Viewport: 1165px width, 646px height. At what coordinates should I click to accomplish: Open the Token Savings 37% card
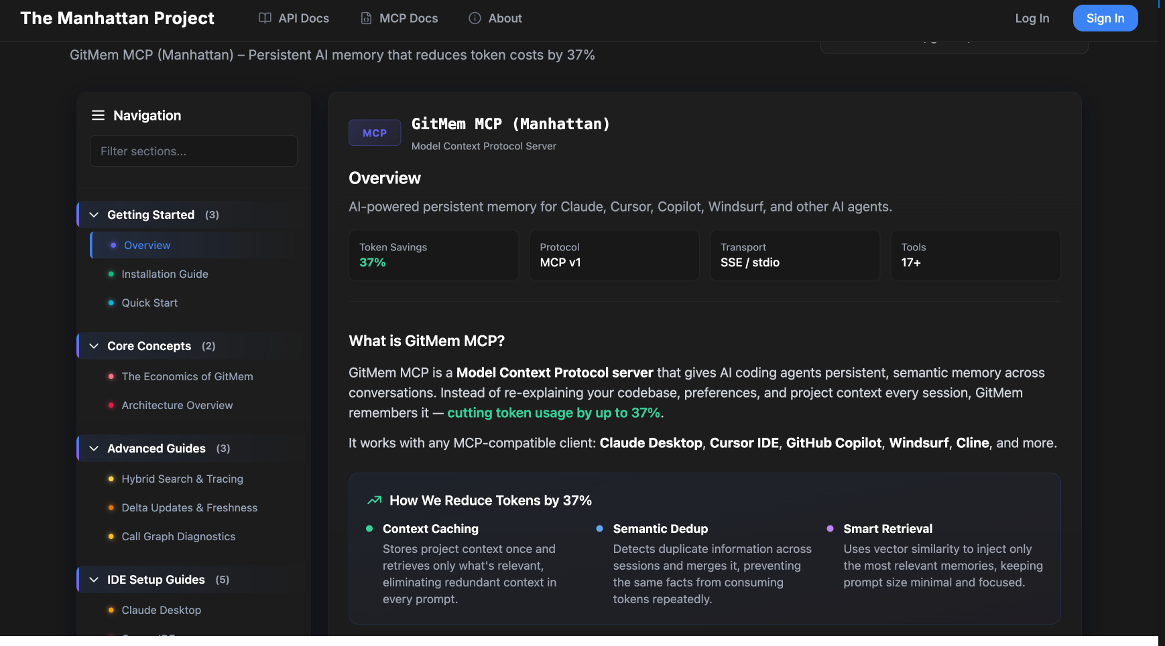pos(434,255)
